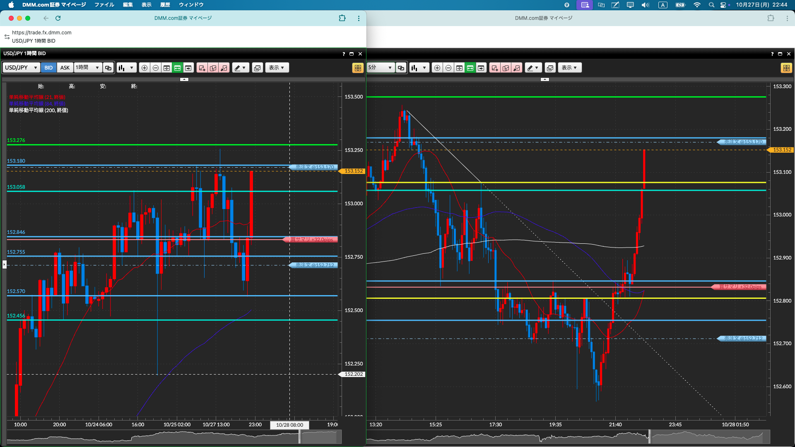Click the orange crosshair icon on right chart

(x=786, y=68)
